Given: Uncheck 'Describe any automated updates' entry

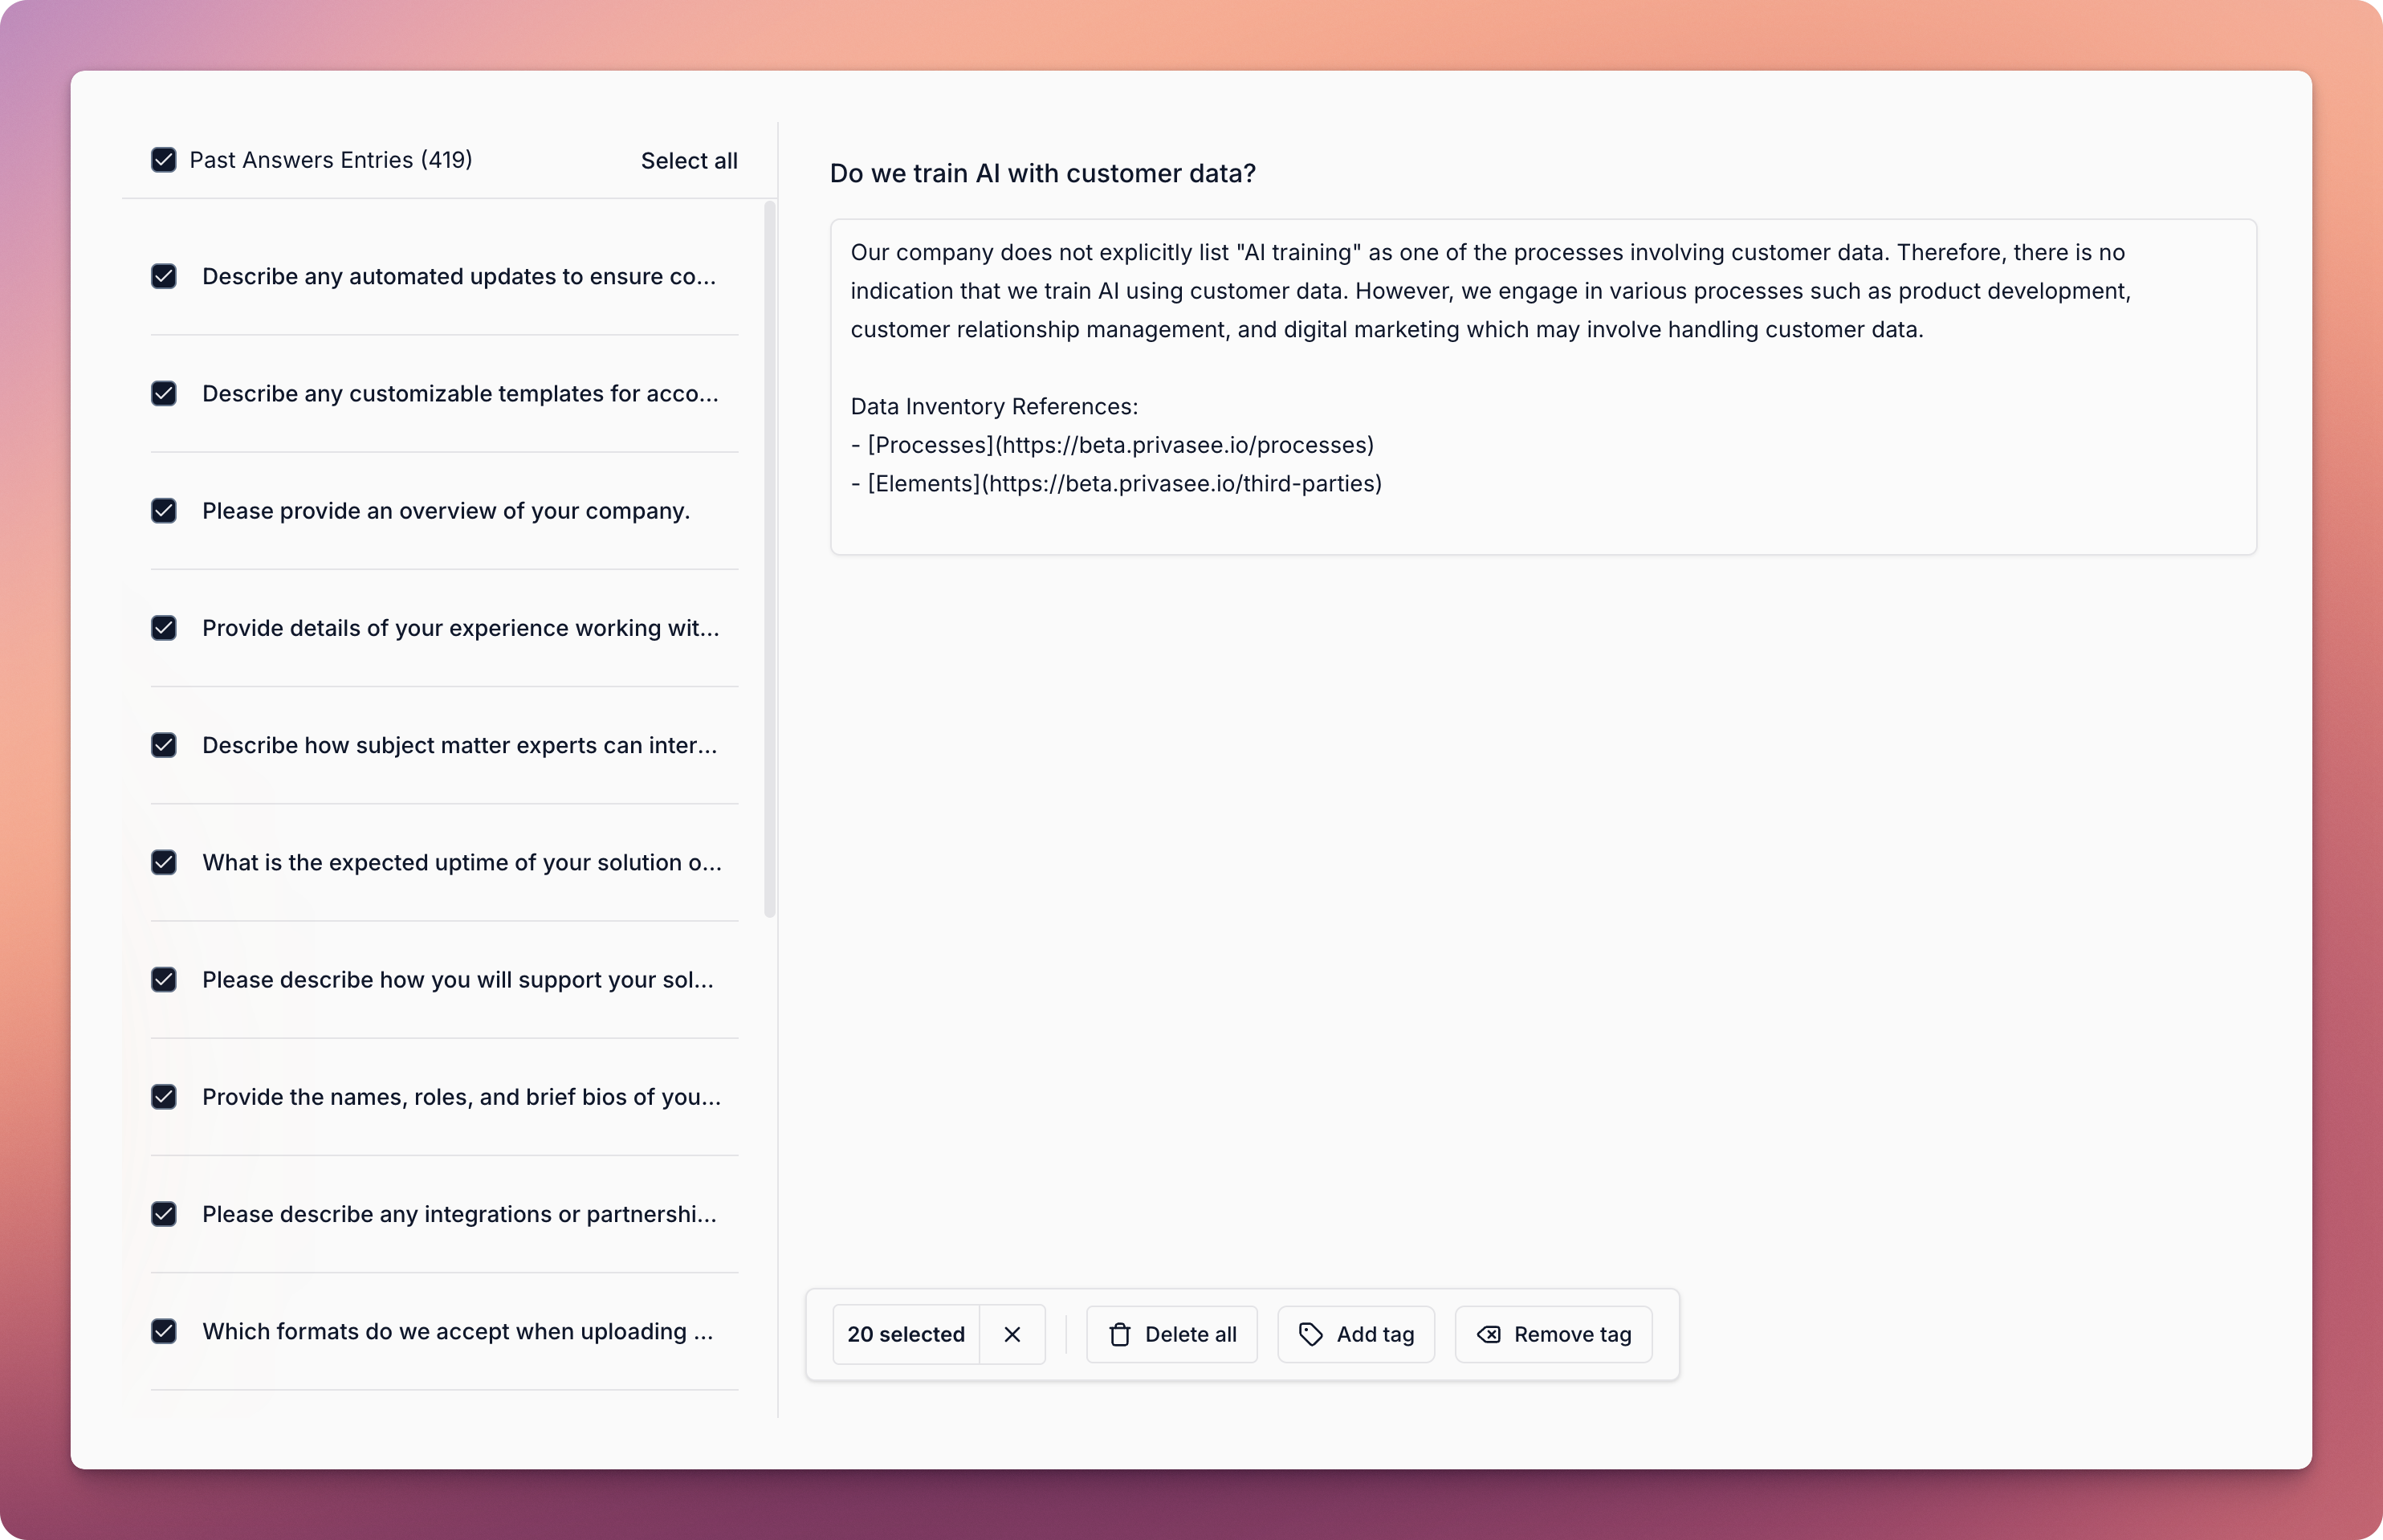Looking at the screenshot, I should 164,276.
